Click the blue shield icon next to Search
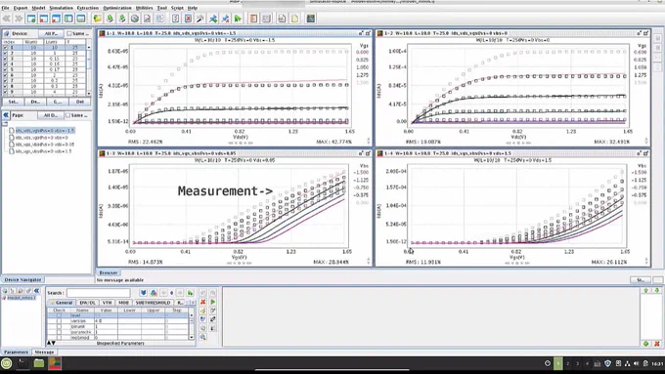 click(x=144, y=293)
